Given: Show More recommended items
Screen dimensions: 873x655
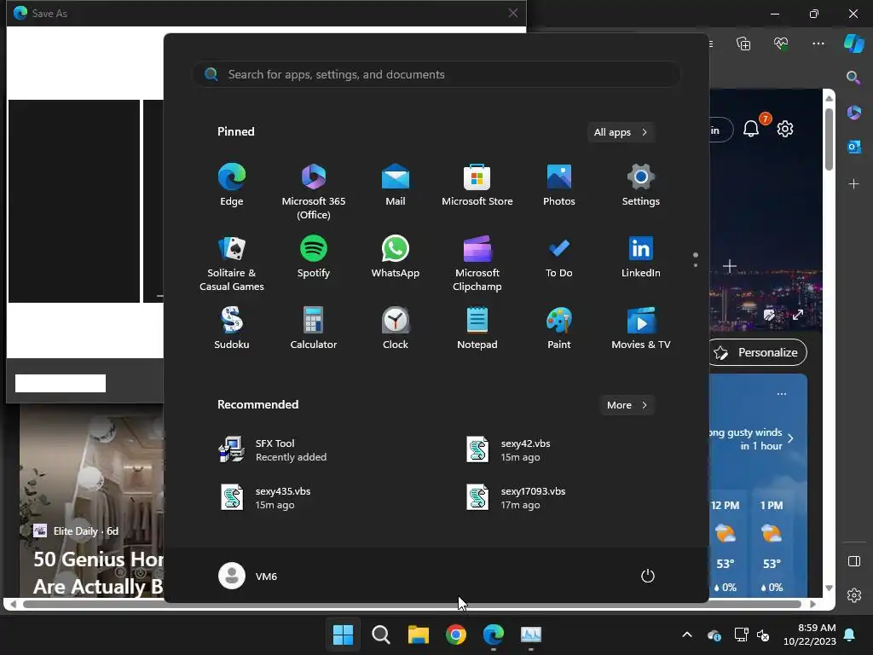Looking at the screenshot, I should click(x=627, y=405).
